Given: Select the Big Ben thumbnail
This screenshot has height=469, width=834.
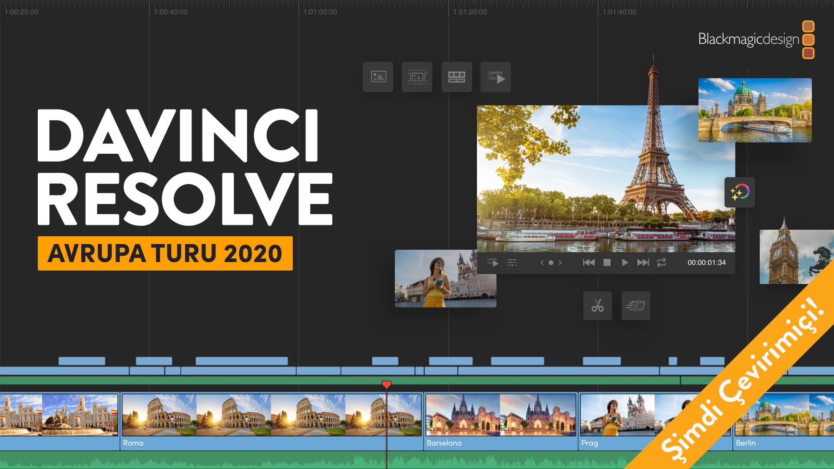Looking at the screenshot, I should [x=797, y=256].
